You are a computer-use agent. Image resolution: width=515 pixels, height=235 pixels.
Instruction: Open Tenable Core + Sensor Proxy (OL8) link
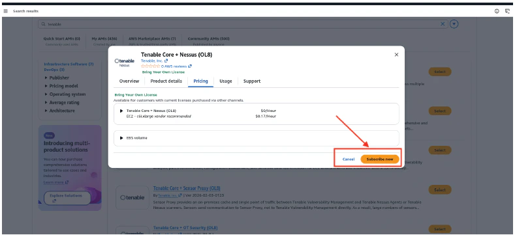point(187,188)
